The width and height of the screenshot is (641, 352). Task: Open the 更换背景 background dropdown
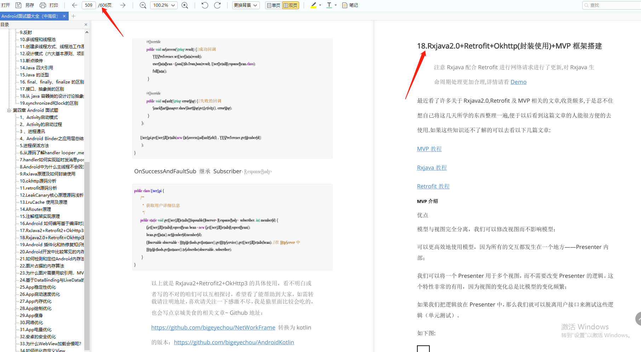pos(246,5)
